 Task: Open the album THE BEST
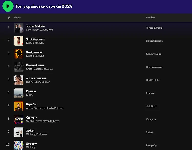151,106
